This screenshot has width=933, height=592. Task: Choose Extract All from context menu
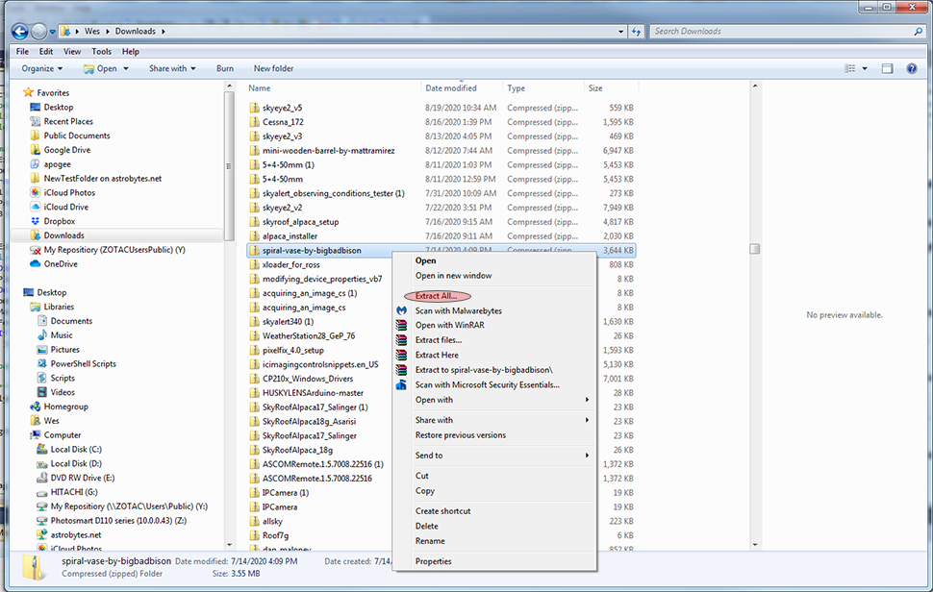tap(436, 296)
